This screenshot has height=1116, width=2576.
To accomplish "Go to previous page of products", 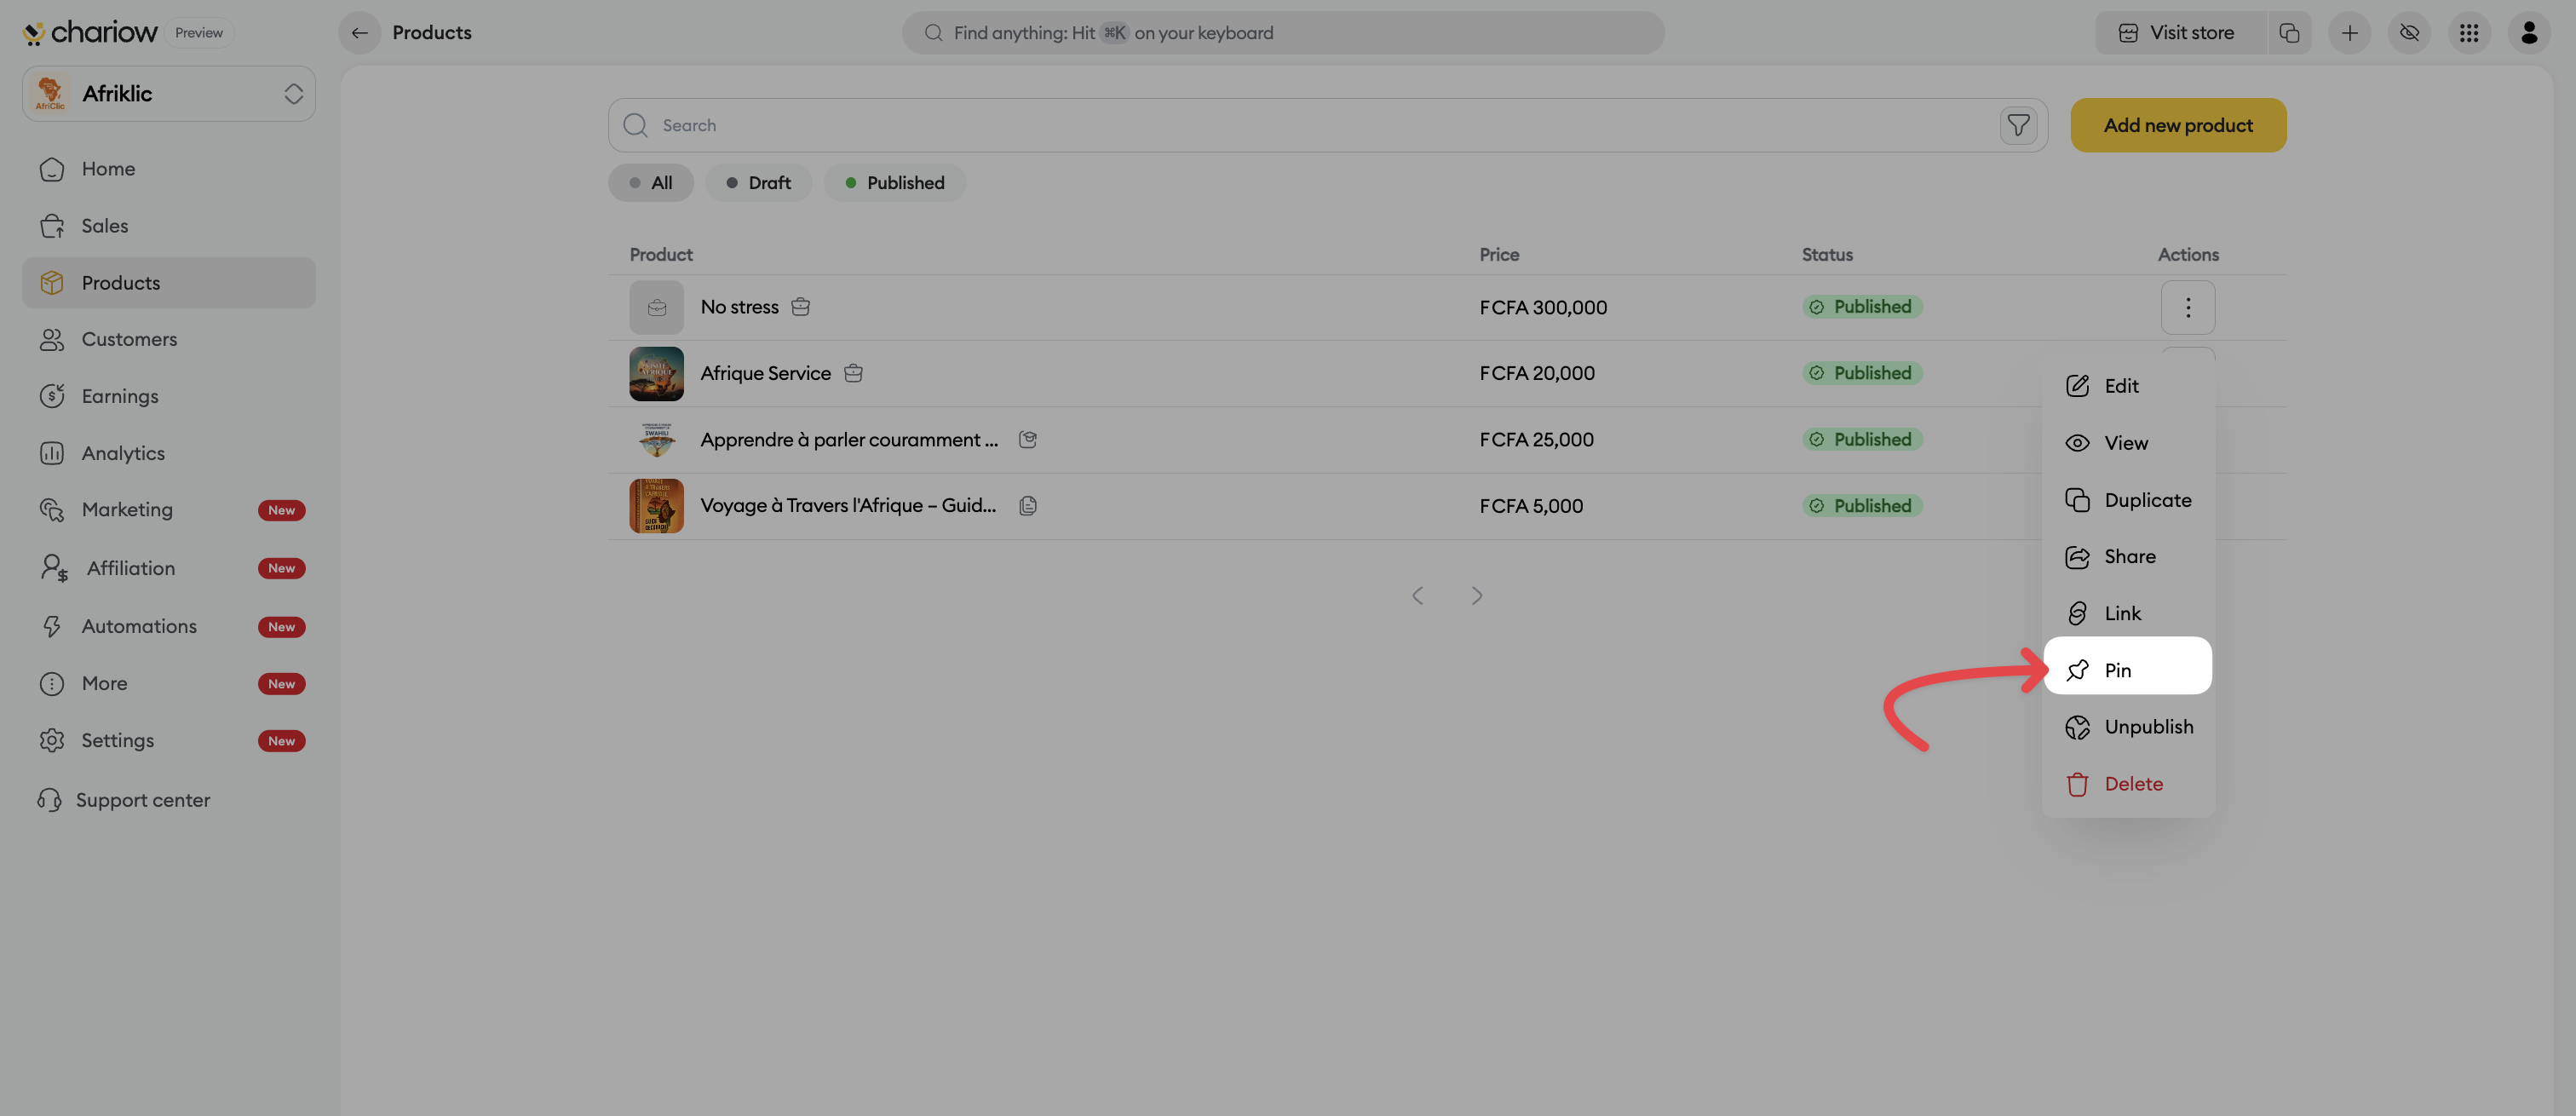I will click(x=1417, y=596).
